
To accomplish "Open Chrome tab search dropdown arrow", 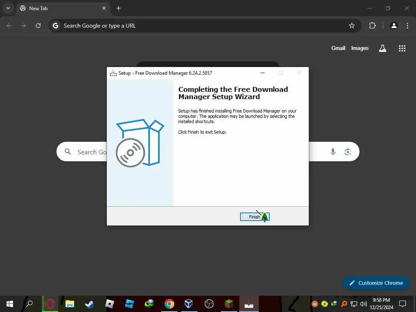I will (x=8, y=8).
